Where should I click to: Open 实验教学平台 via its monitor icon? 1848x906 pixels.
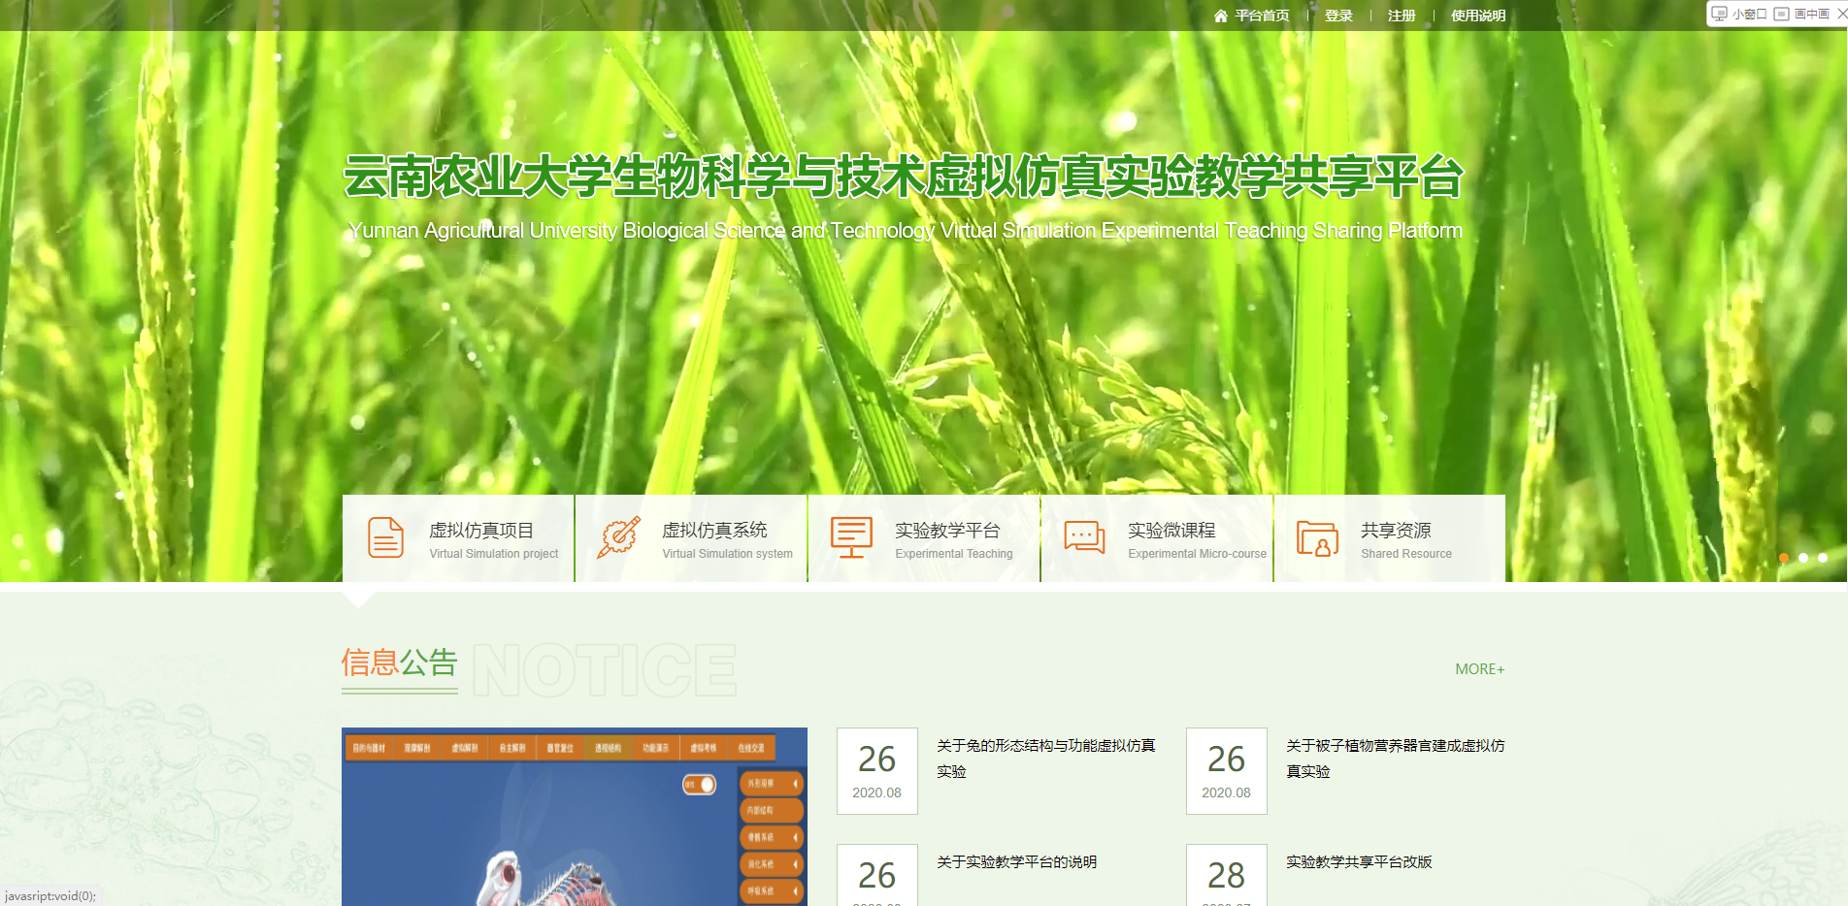tap(851, 537)
